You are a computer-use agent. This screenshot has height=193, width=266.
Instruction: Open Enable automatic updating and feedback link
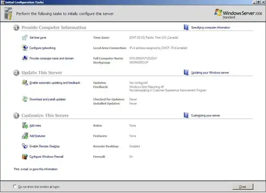[x=55, y=83]
